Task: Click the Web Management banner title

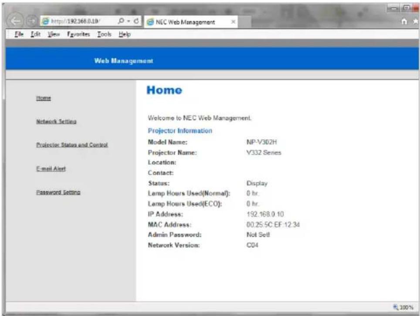Action: [x=123, y=61]
